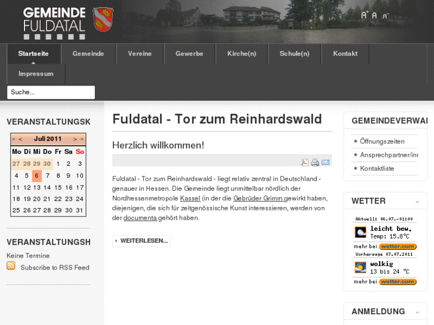Viewport: 434px width, 325px height.
Task: Click the printer icon for the article
Action: click(315, 162)
